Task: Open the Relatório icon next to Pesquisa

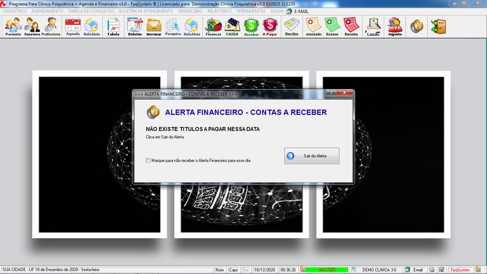Action: point(192,27)
